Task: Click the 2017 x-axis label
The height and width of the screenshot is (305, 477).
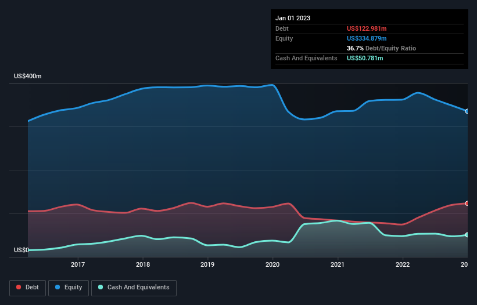Action: coord(78,264)
